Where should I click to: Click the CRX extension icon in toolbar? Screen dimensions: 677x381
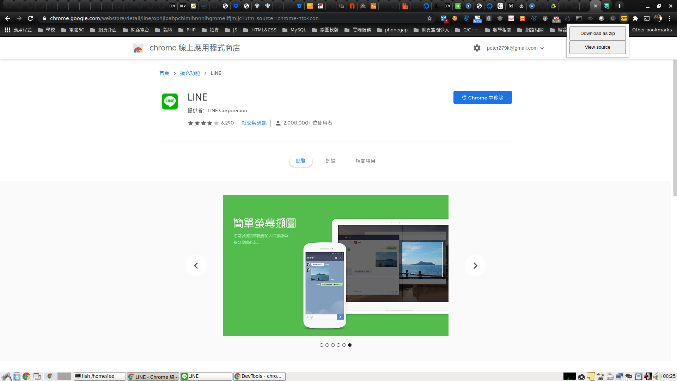click(x=624, y=18)
